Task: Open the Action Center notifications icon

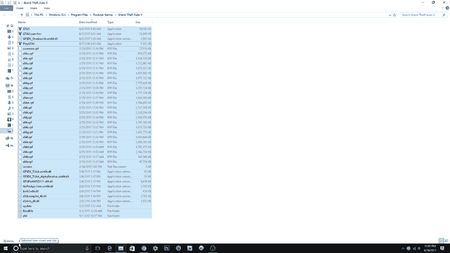Action: (x=442, y=248)
